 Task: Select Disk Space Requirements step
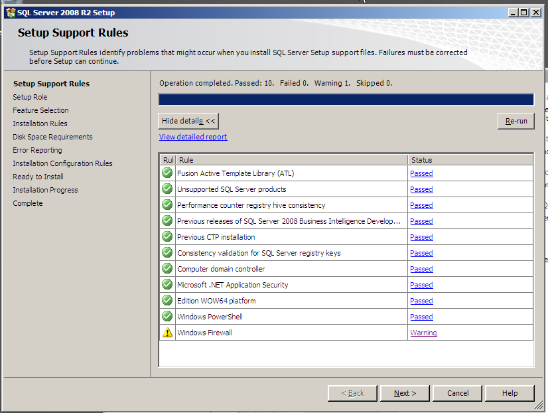[52, 137]
